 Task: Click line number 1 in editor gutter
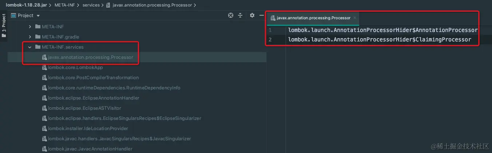270,30
